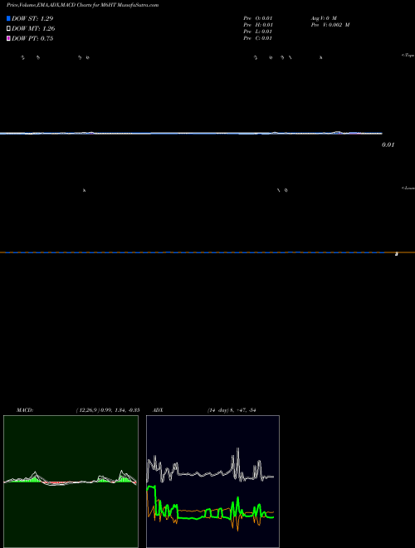Click the 0.01 price axis label
This screenshot has height=548, width=415.
point(388,144)
